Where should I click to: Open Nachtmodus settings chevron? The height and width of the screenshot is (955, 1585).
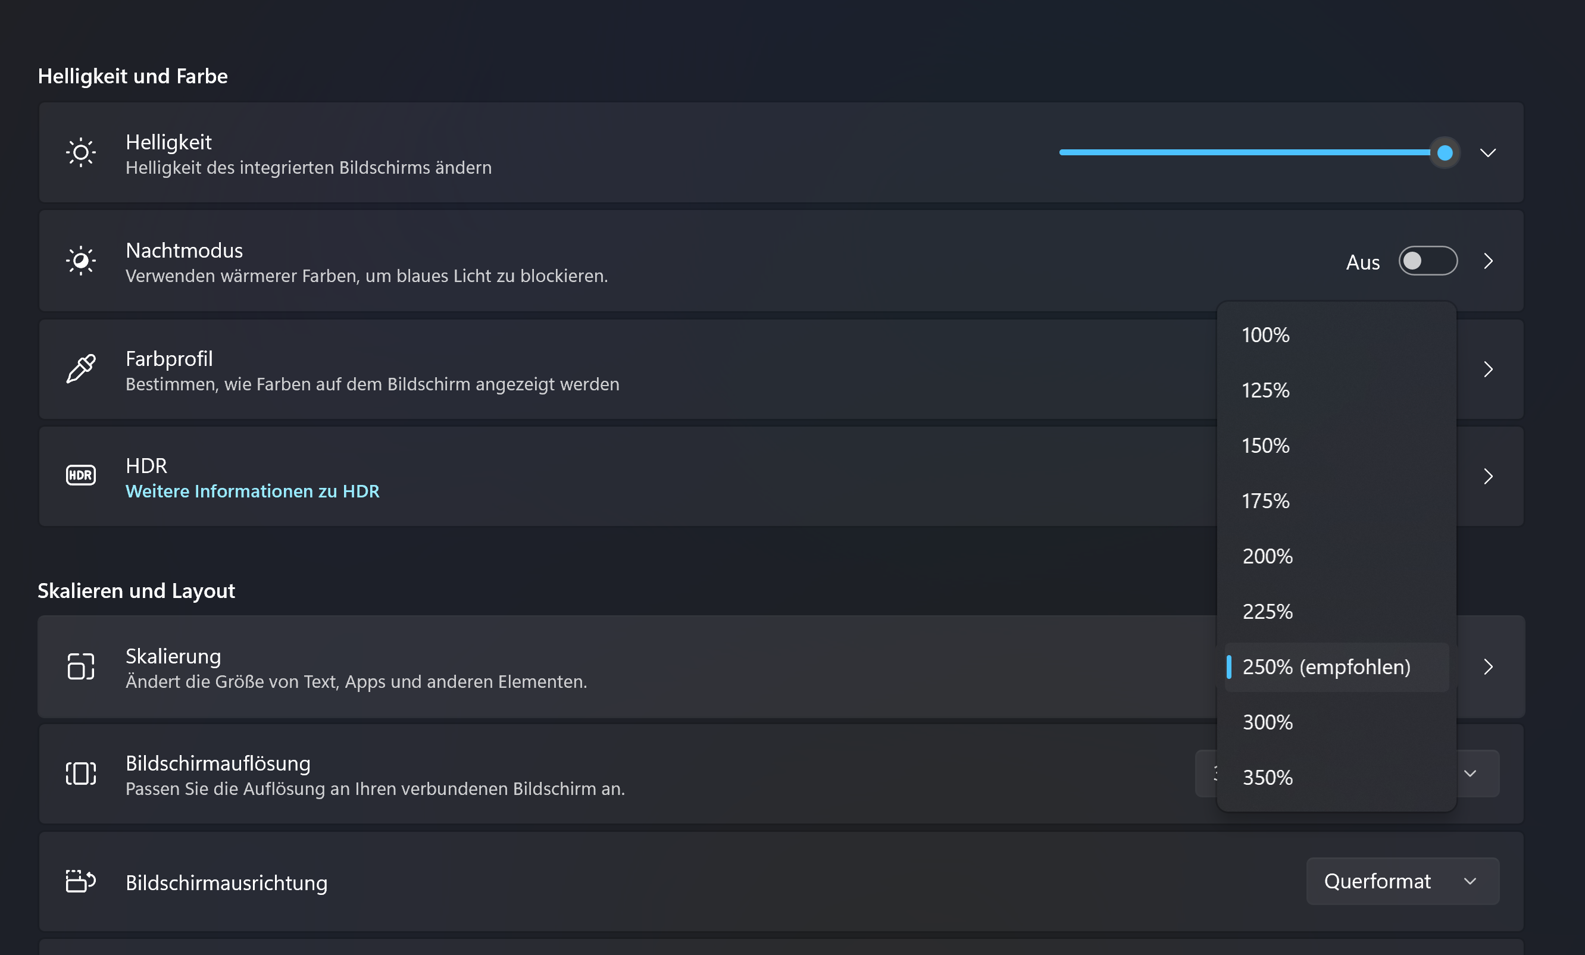tap(1488, 261)
